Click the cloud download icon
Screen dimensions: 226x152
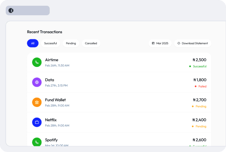[x=179, y=43]
